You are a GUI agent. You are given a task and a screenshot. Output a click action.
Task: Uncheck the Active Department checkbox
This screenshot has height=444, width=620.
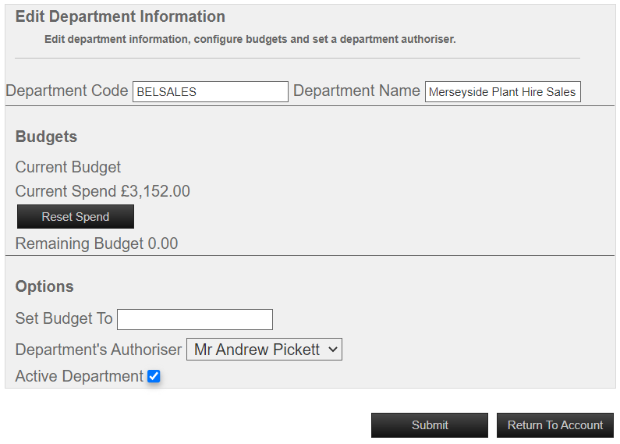(x=154, y=376)
